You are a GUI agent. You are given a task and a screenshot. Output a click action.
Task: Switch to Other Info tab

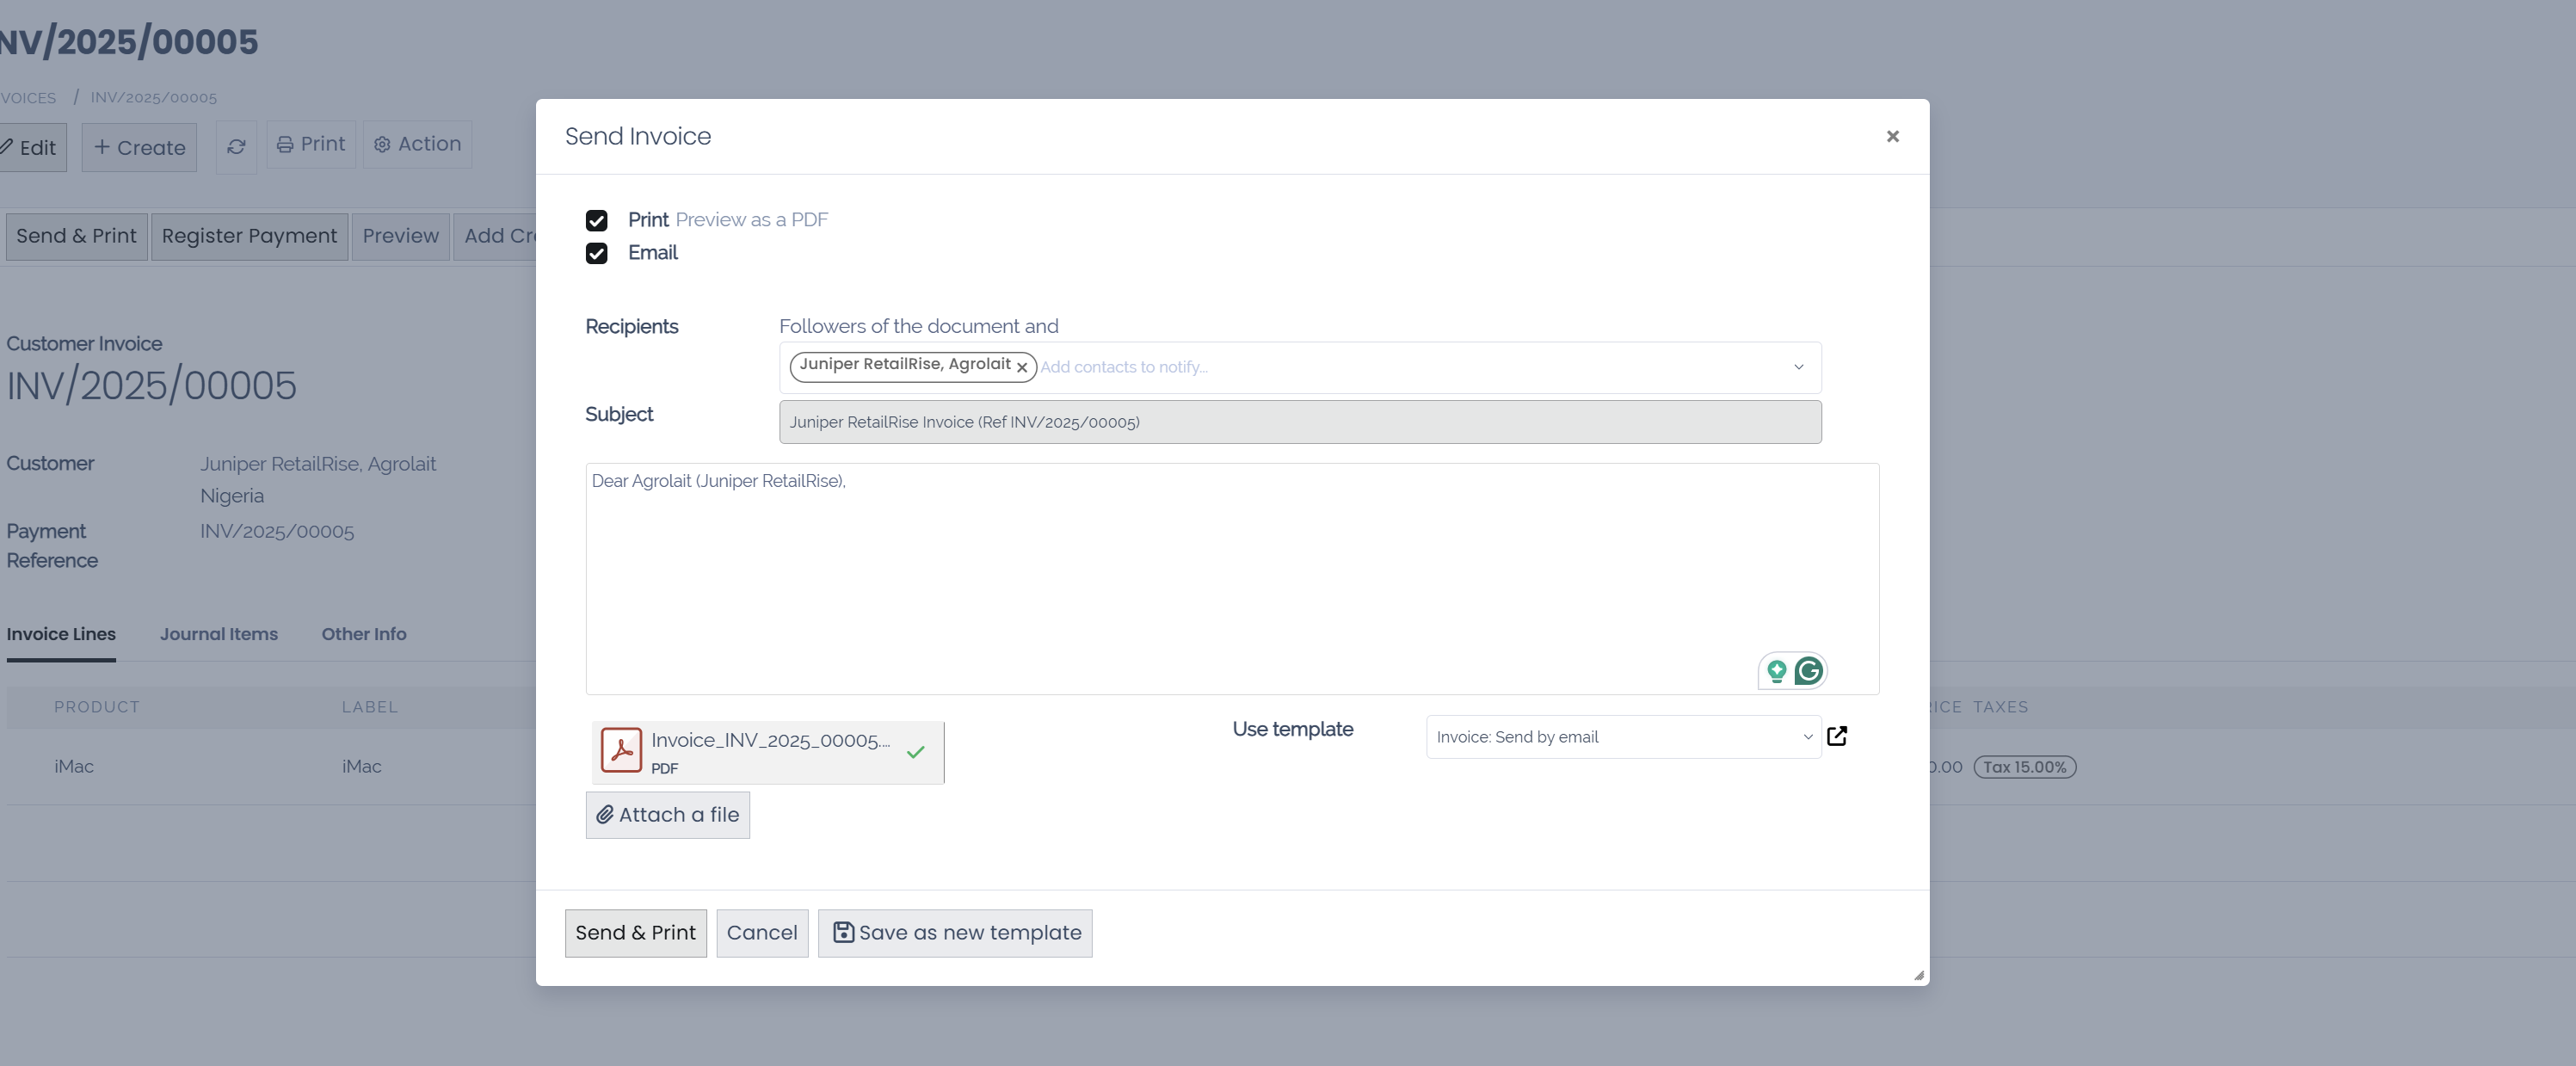click(363, 634)
